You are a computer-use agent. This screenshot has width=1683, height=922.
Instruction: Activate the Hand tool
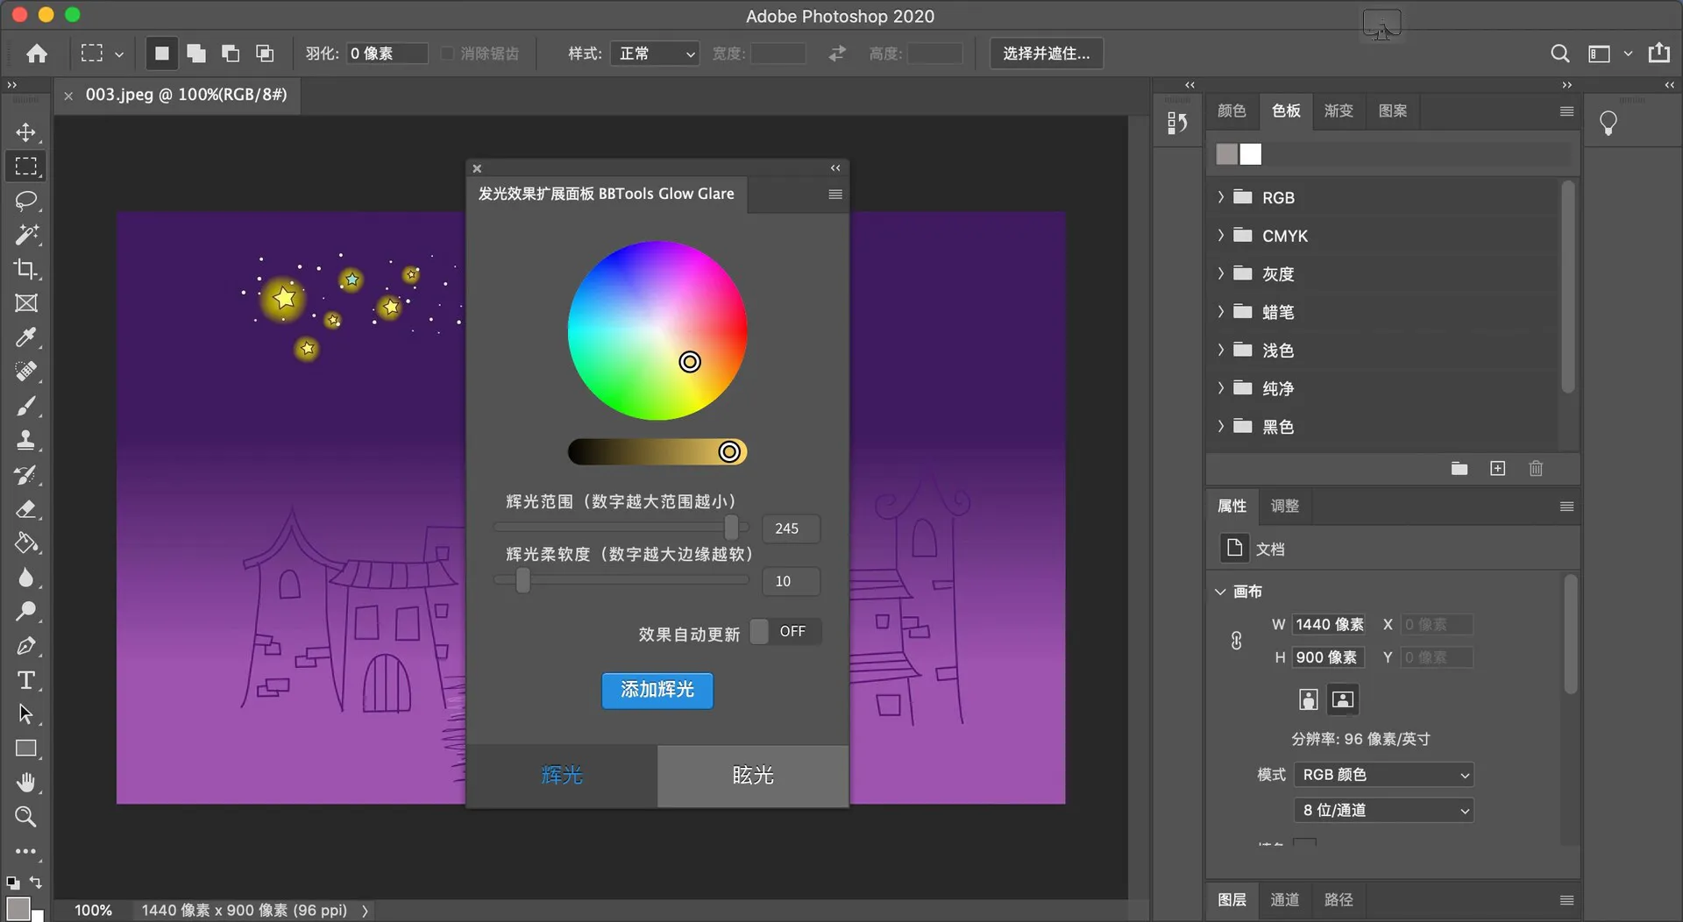(x=26, y=783)
